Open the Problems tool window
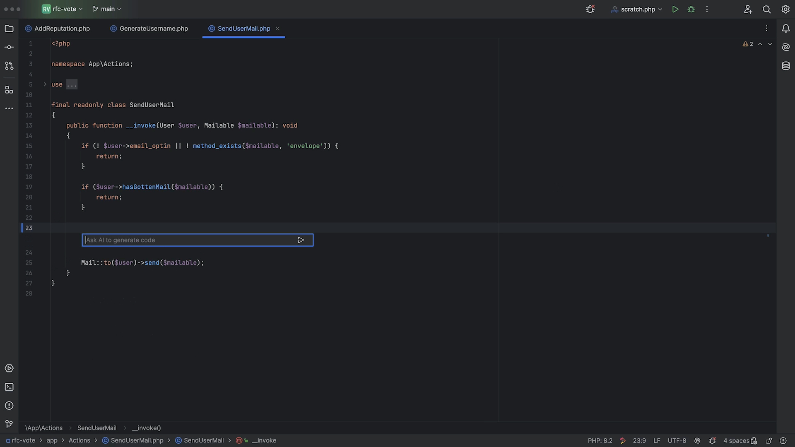 (9, 406)
